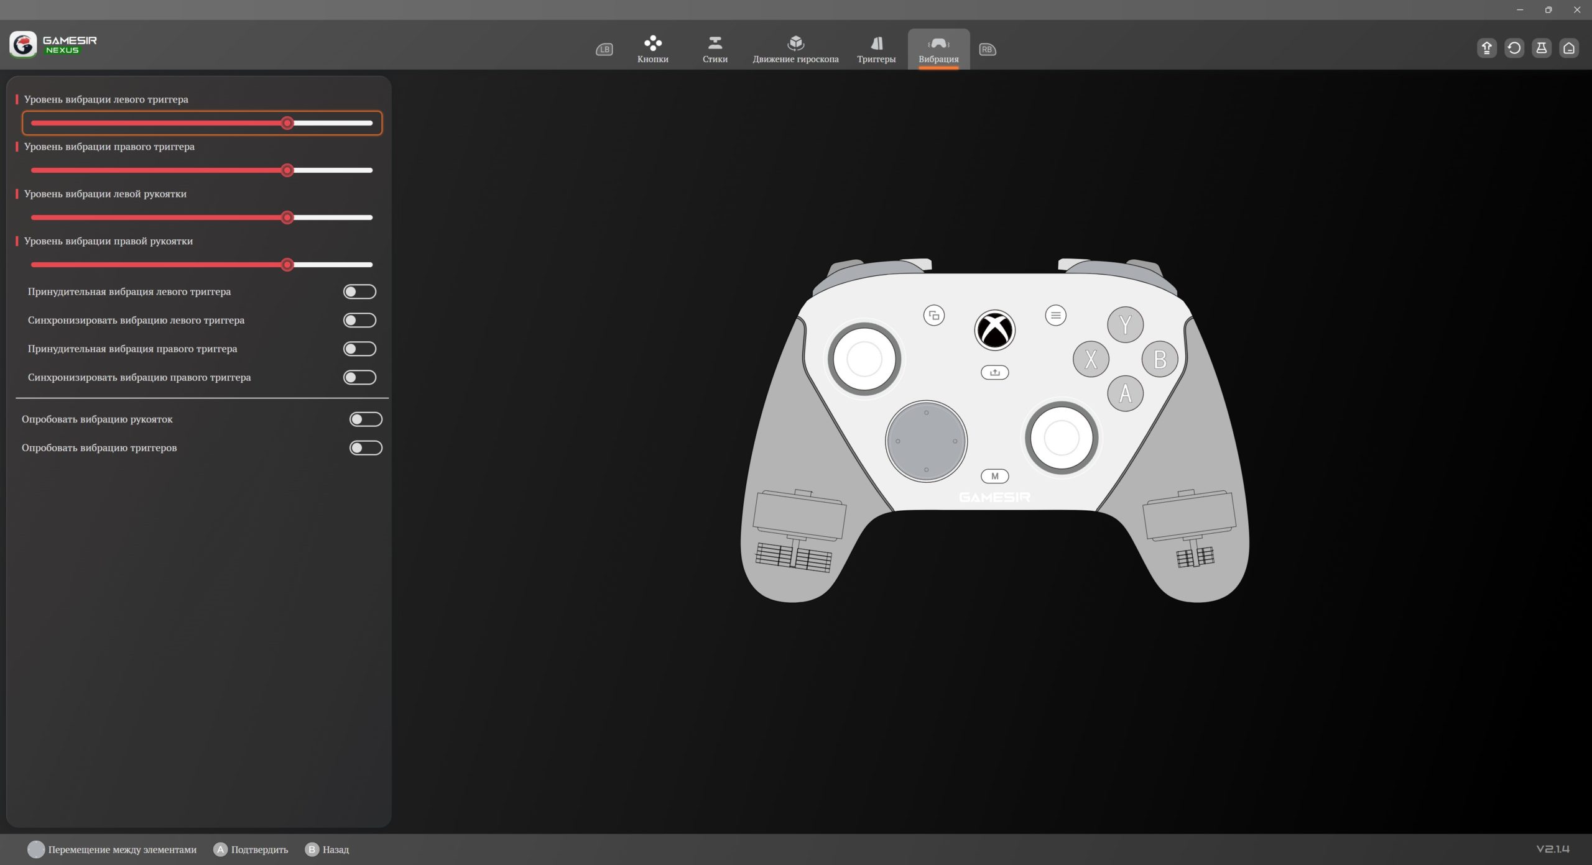Screen dimensions: 1592x865
Task: Click the Share button below the Xbox logo
Action: (994, 372)
